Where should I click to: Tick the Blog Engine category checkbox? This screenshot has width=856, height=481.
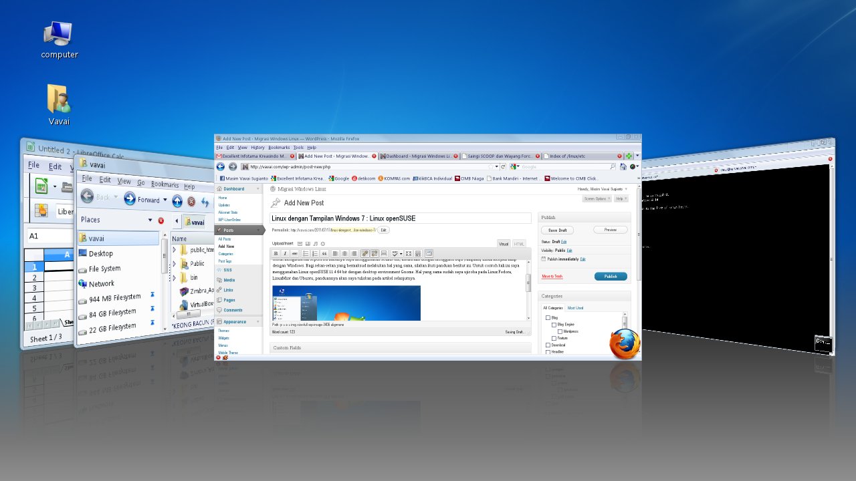[554, 325]
